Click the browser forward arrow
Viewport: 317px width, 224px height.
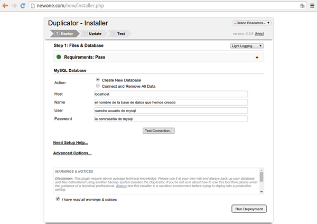click(x=14, y=5)
